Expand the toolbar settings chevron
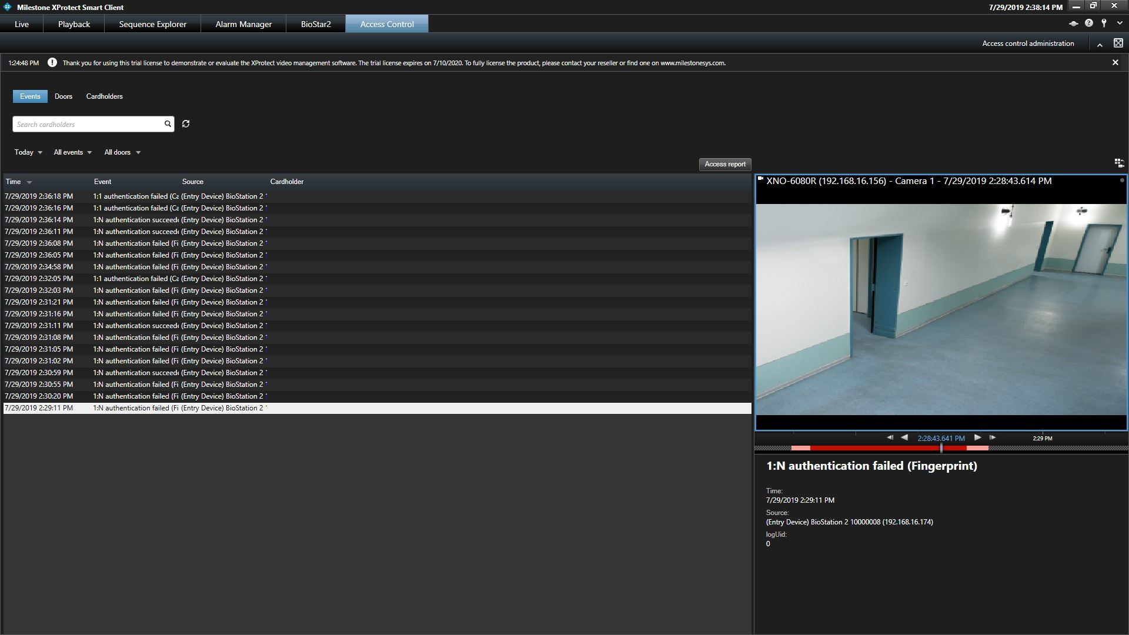This screenshot has height=635, width=1129. click(x=1120, y=24)
